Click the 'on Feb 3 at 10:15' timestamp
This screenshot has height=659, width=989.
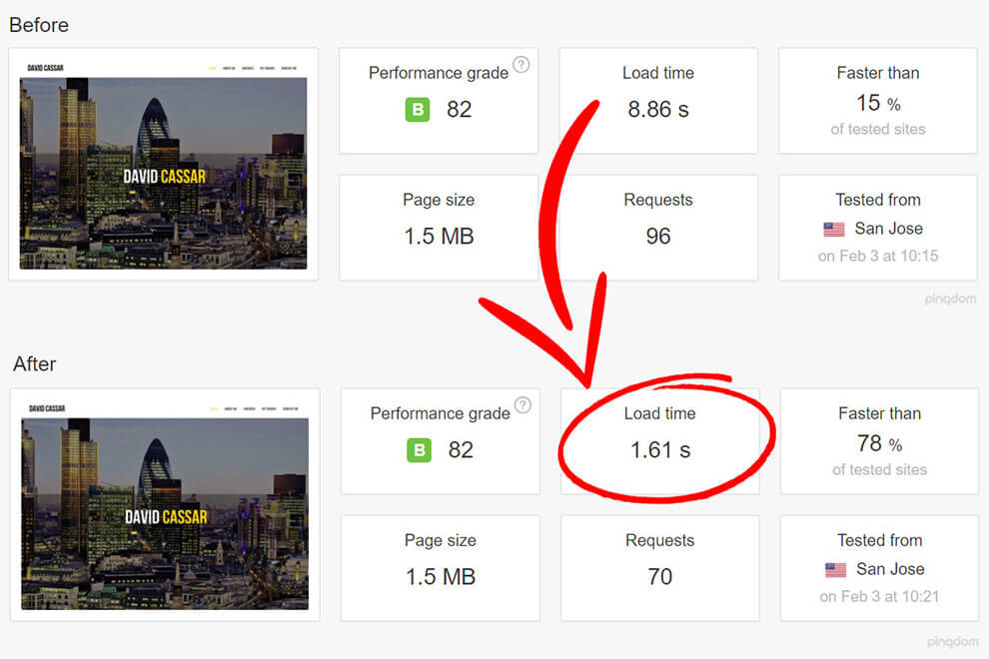click(x=877, y=257)
